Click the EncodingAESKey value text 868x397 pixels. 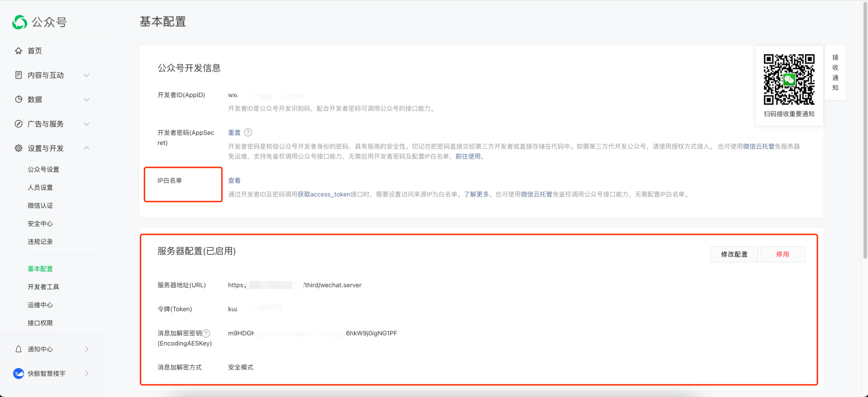click(312, 333)
